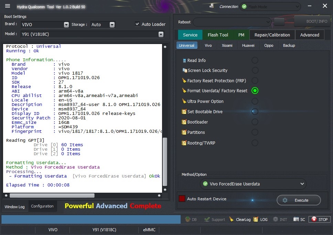Click the Ultra Power Option icon
Image resolution: width=333 pixels, height=235 pixels.
click(184, 101)
